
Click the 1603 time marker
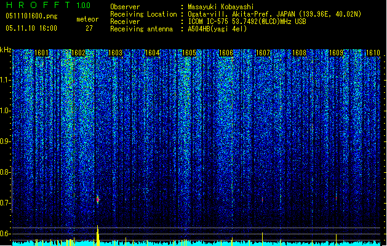(115, 53)
